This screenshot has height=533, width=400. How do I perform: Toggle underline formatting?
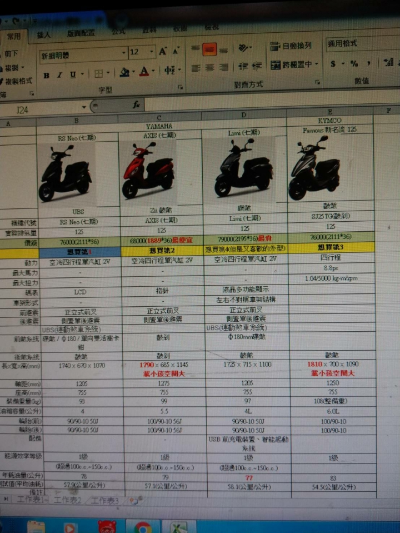click(72, 74)
